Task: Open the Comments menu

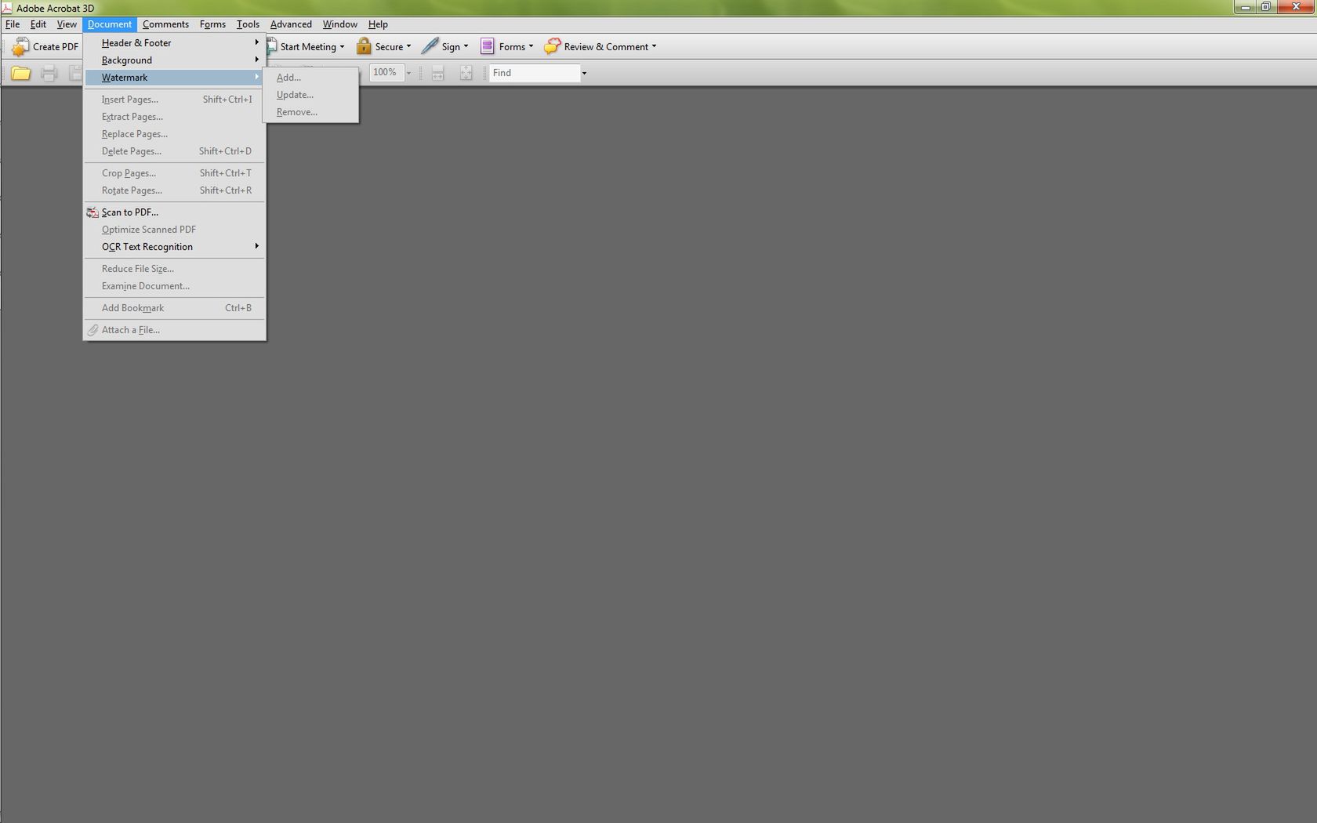Action: click(165, 24)
